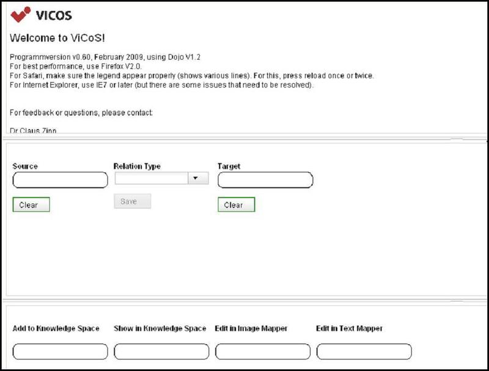This screenshot has width=489, height=371.
Task: Clear the Target field with its Clear button
Action: 236,205
